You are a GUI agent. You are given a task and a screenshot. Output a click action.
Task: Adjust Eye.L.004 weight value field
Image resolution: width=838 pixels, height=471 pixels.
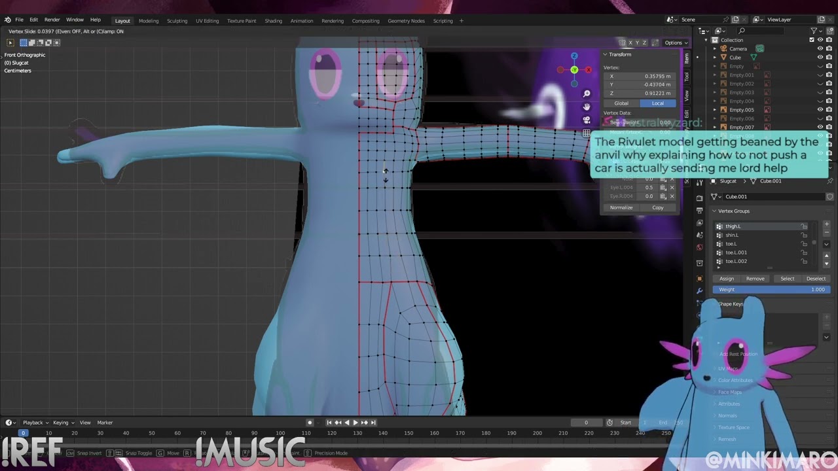tap(649, 188)
